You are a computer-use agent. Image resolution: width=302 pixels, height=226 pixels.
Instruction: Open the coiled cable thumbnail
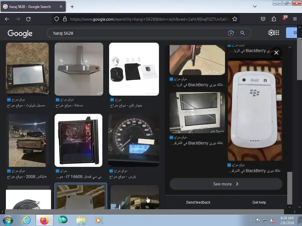point(29,199)
